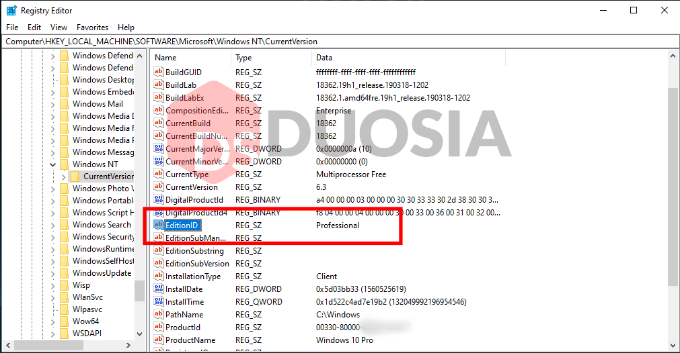Click the BuildLabEx string icon
Viewport: 680px width, 353px height.
[158, 97]
